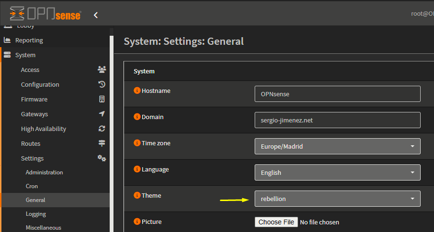Viewport: 434px width, 232px height.
Task: Show help for the Time zone field
Action: click(137, 143)
